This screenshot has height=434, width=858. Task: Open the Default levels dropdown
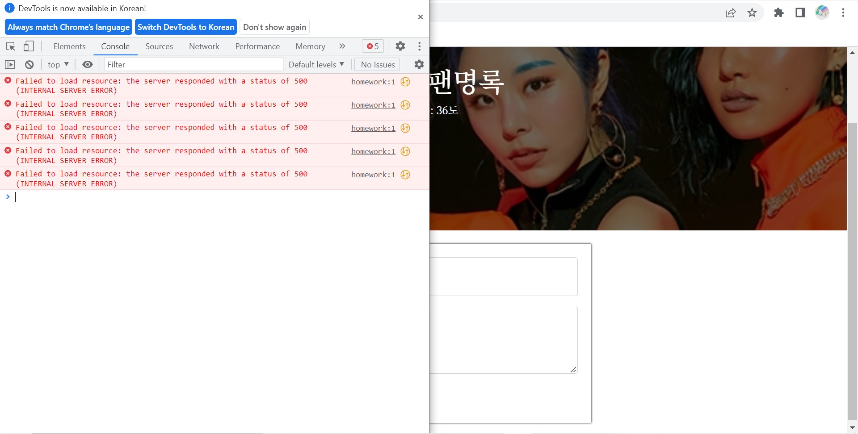click(x=316, y=65)
